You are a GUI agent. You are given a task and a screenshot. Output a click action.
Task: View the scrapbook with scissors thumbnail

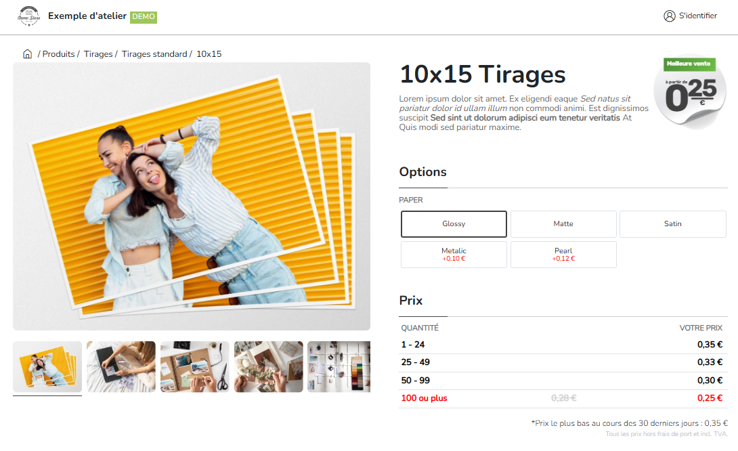[x=195, y=367]
